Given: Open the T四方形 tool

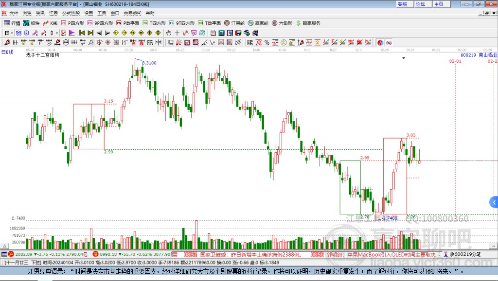Looking at the screenshot, I should click(154, 23).
